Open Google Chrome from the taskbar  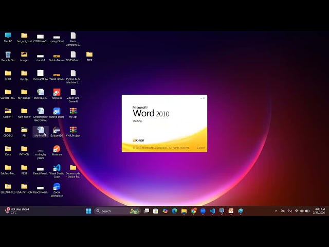tap(193, 211)
